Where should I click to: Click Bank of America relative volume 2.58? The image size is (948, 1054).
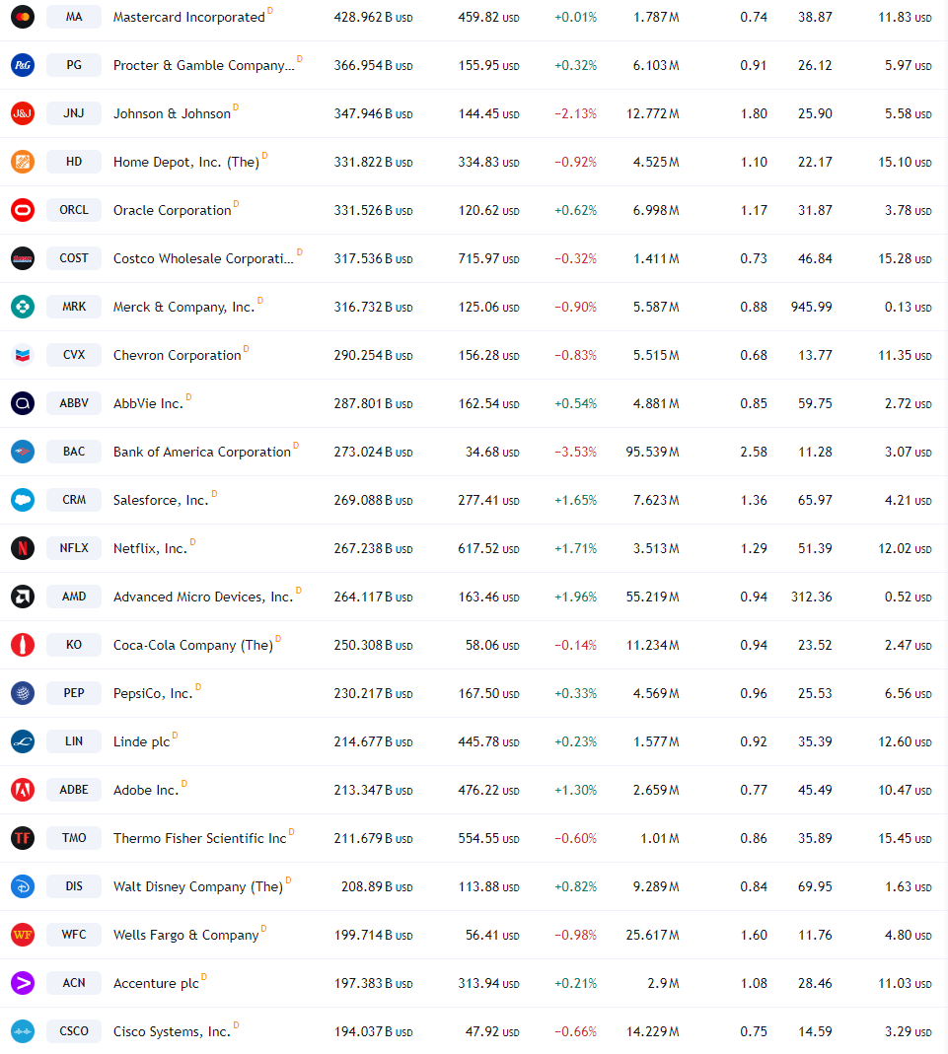click(x=754, y=452)
